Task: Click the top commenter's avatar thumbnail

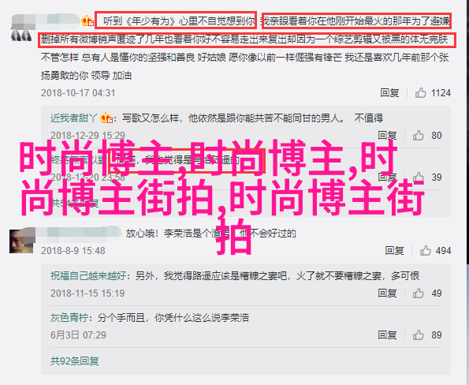Action: click(x=21, y=36)
